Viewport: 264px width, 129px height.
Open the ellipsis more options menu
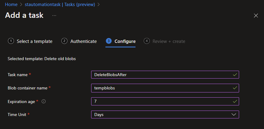(x=54, y=15)
